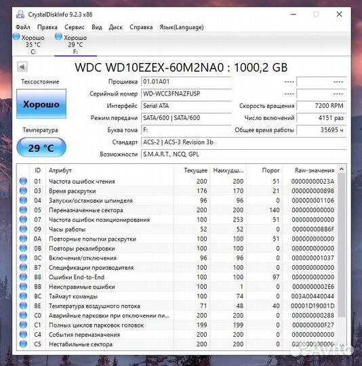Screen dimensions: 362x366
Task: Select raw value 00000008B6F
Action: [313, 229]
